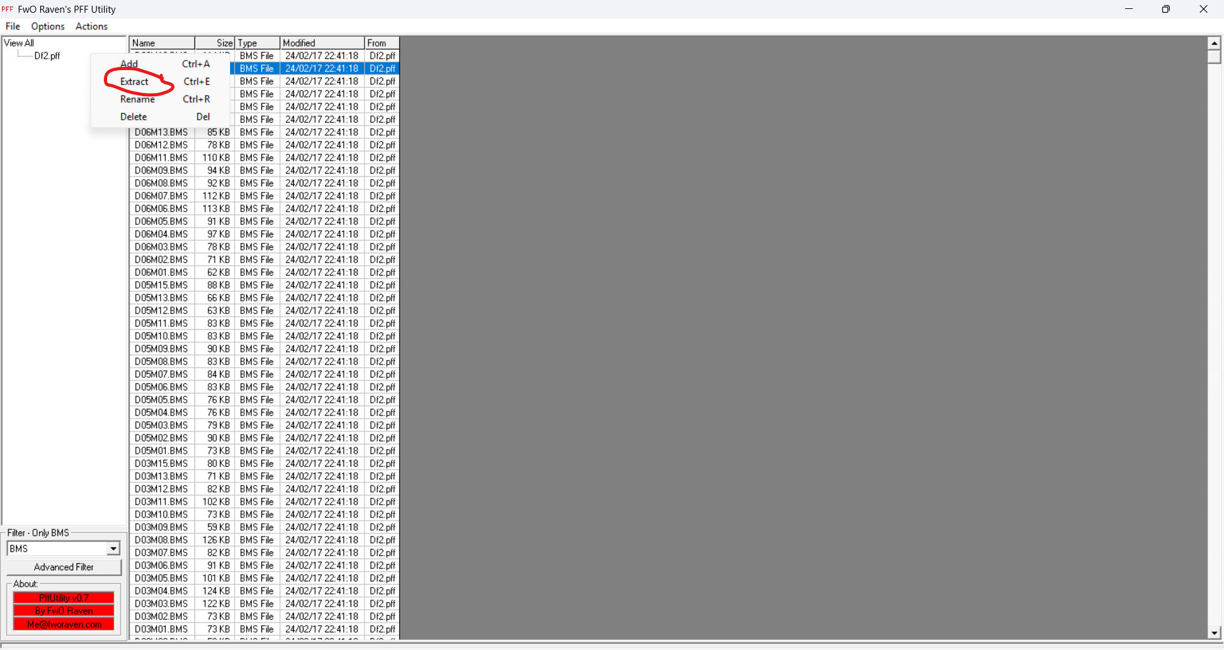This screenshot has height=650, width=1224.
Task: Select the D05M09.BMS file
Action: coord(161,349)
